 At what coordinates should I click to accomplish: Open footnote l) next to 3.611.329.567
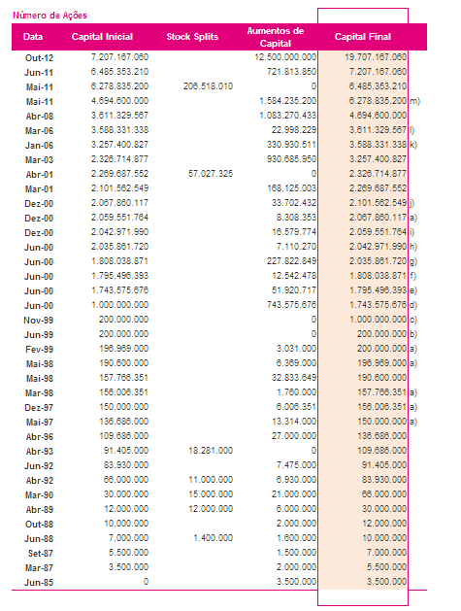click(412, 130)
